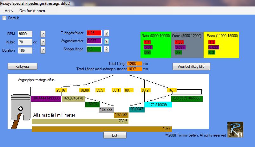
Task: Click the help button next to RPM
Action: (43, 34)
